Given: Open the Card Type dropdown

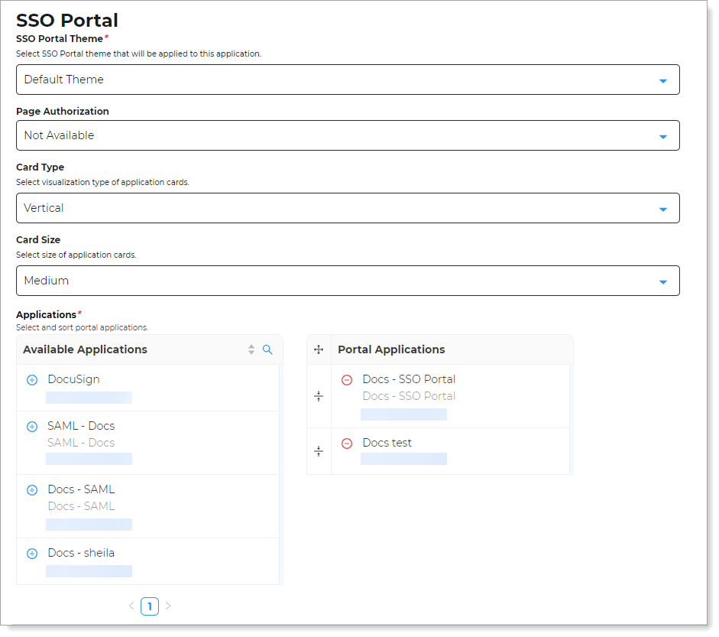Looking at the screenshot, I should tap(348, 207).
